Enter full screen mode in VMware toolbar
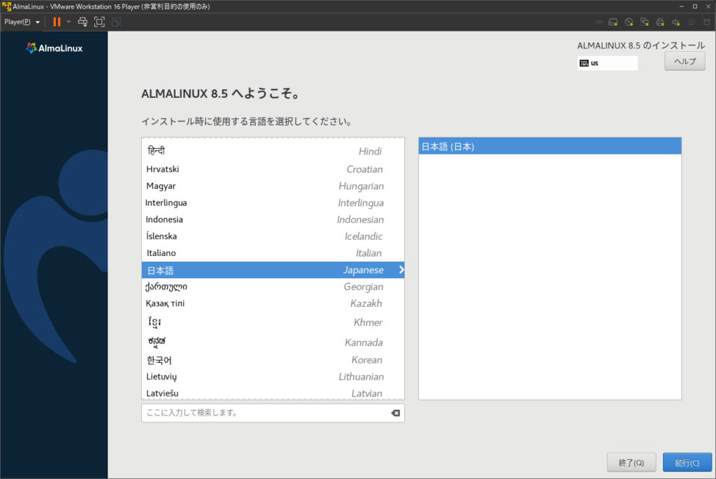 [x=99, y=22]
